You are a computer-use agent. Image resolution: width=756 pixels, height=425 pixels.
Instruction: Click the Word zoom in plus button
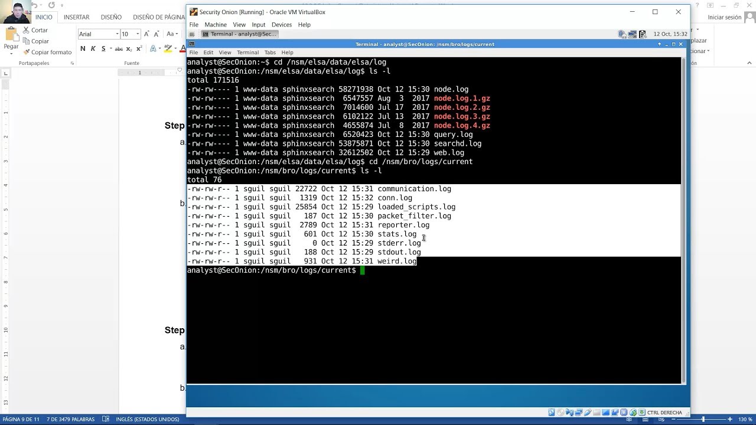[x=730, y=419]
